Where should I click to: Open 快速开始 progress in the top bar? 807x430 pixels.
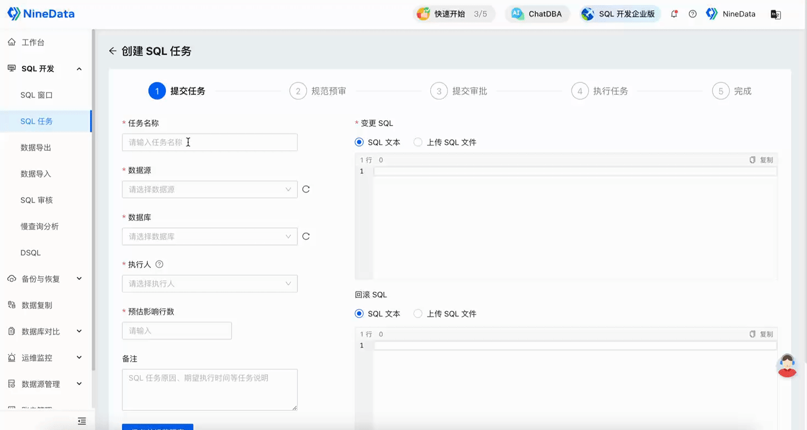click(454, 14)
